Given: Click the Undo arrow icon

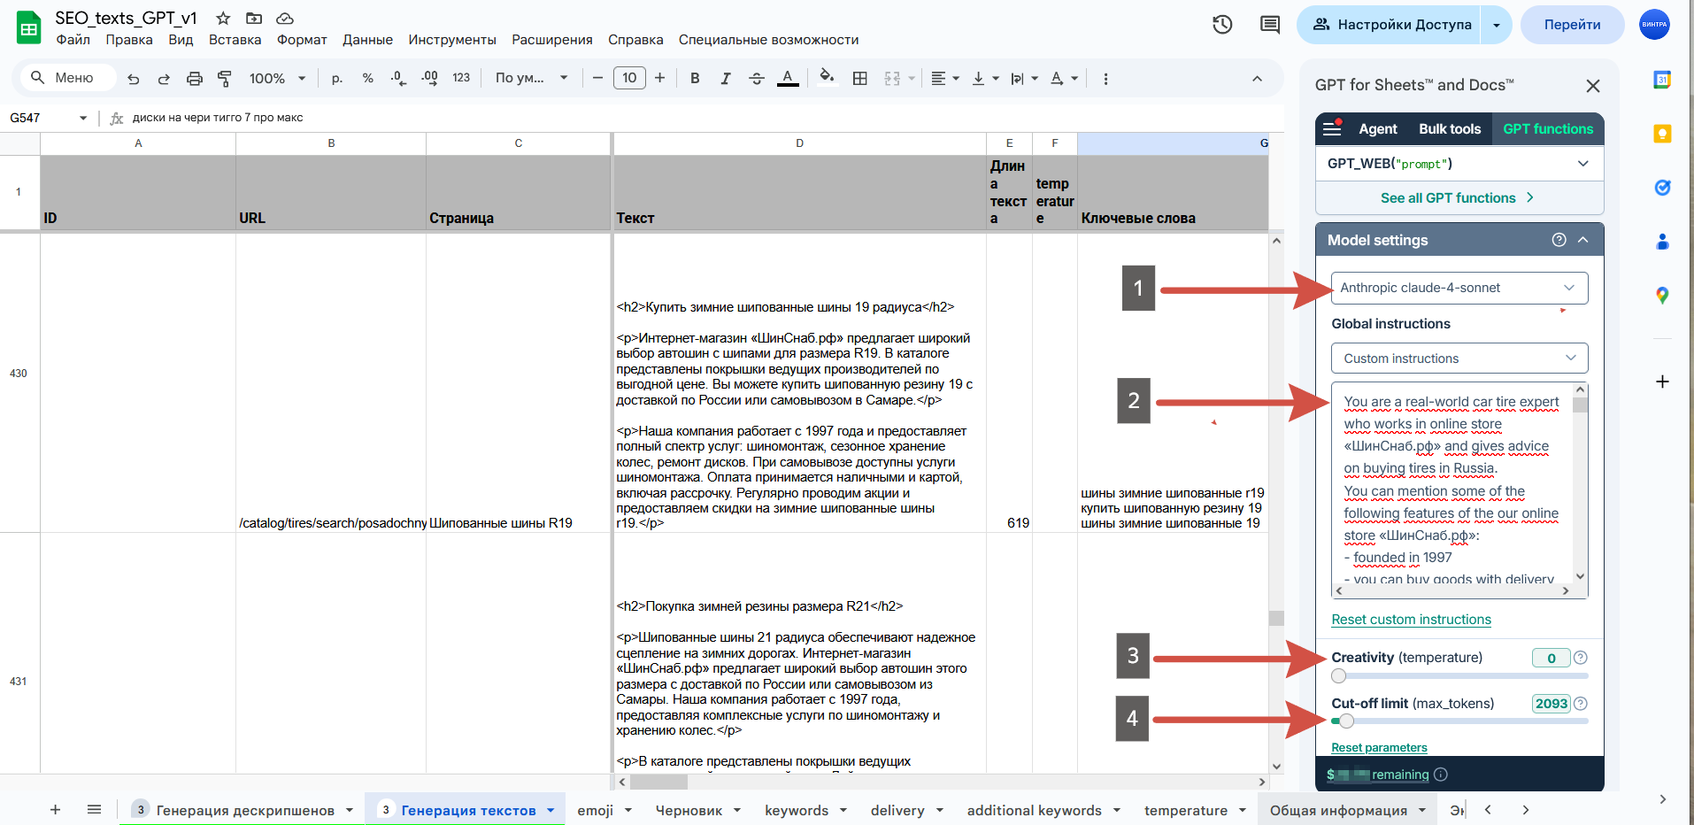Looking at the screenshot, I should (134, 79).
